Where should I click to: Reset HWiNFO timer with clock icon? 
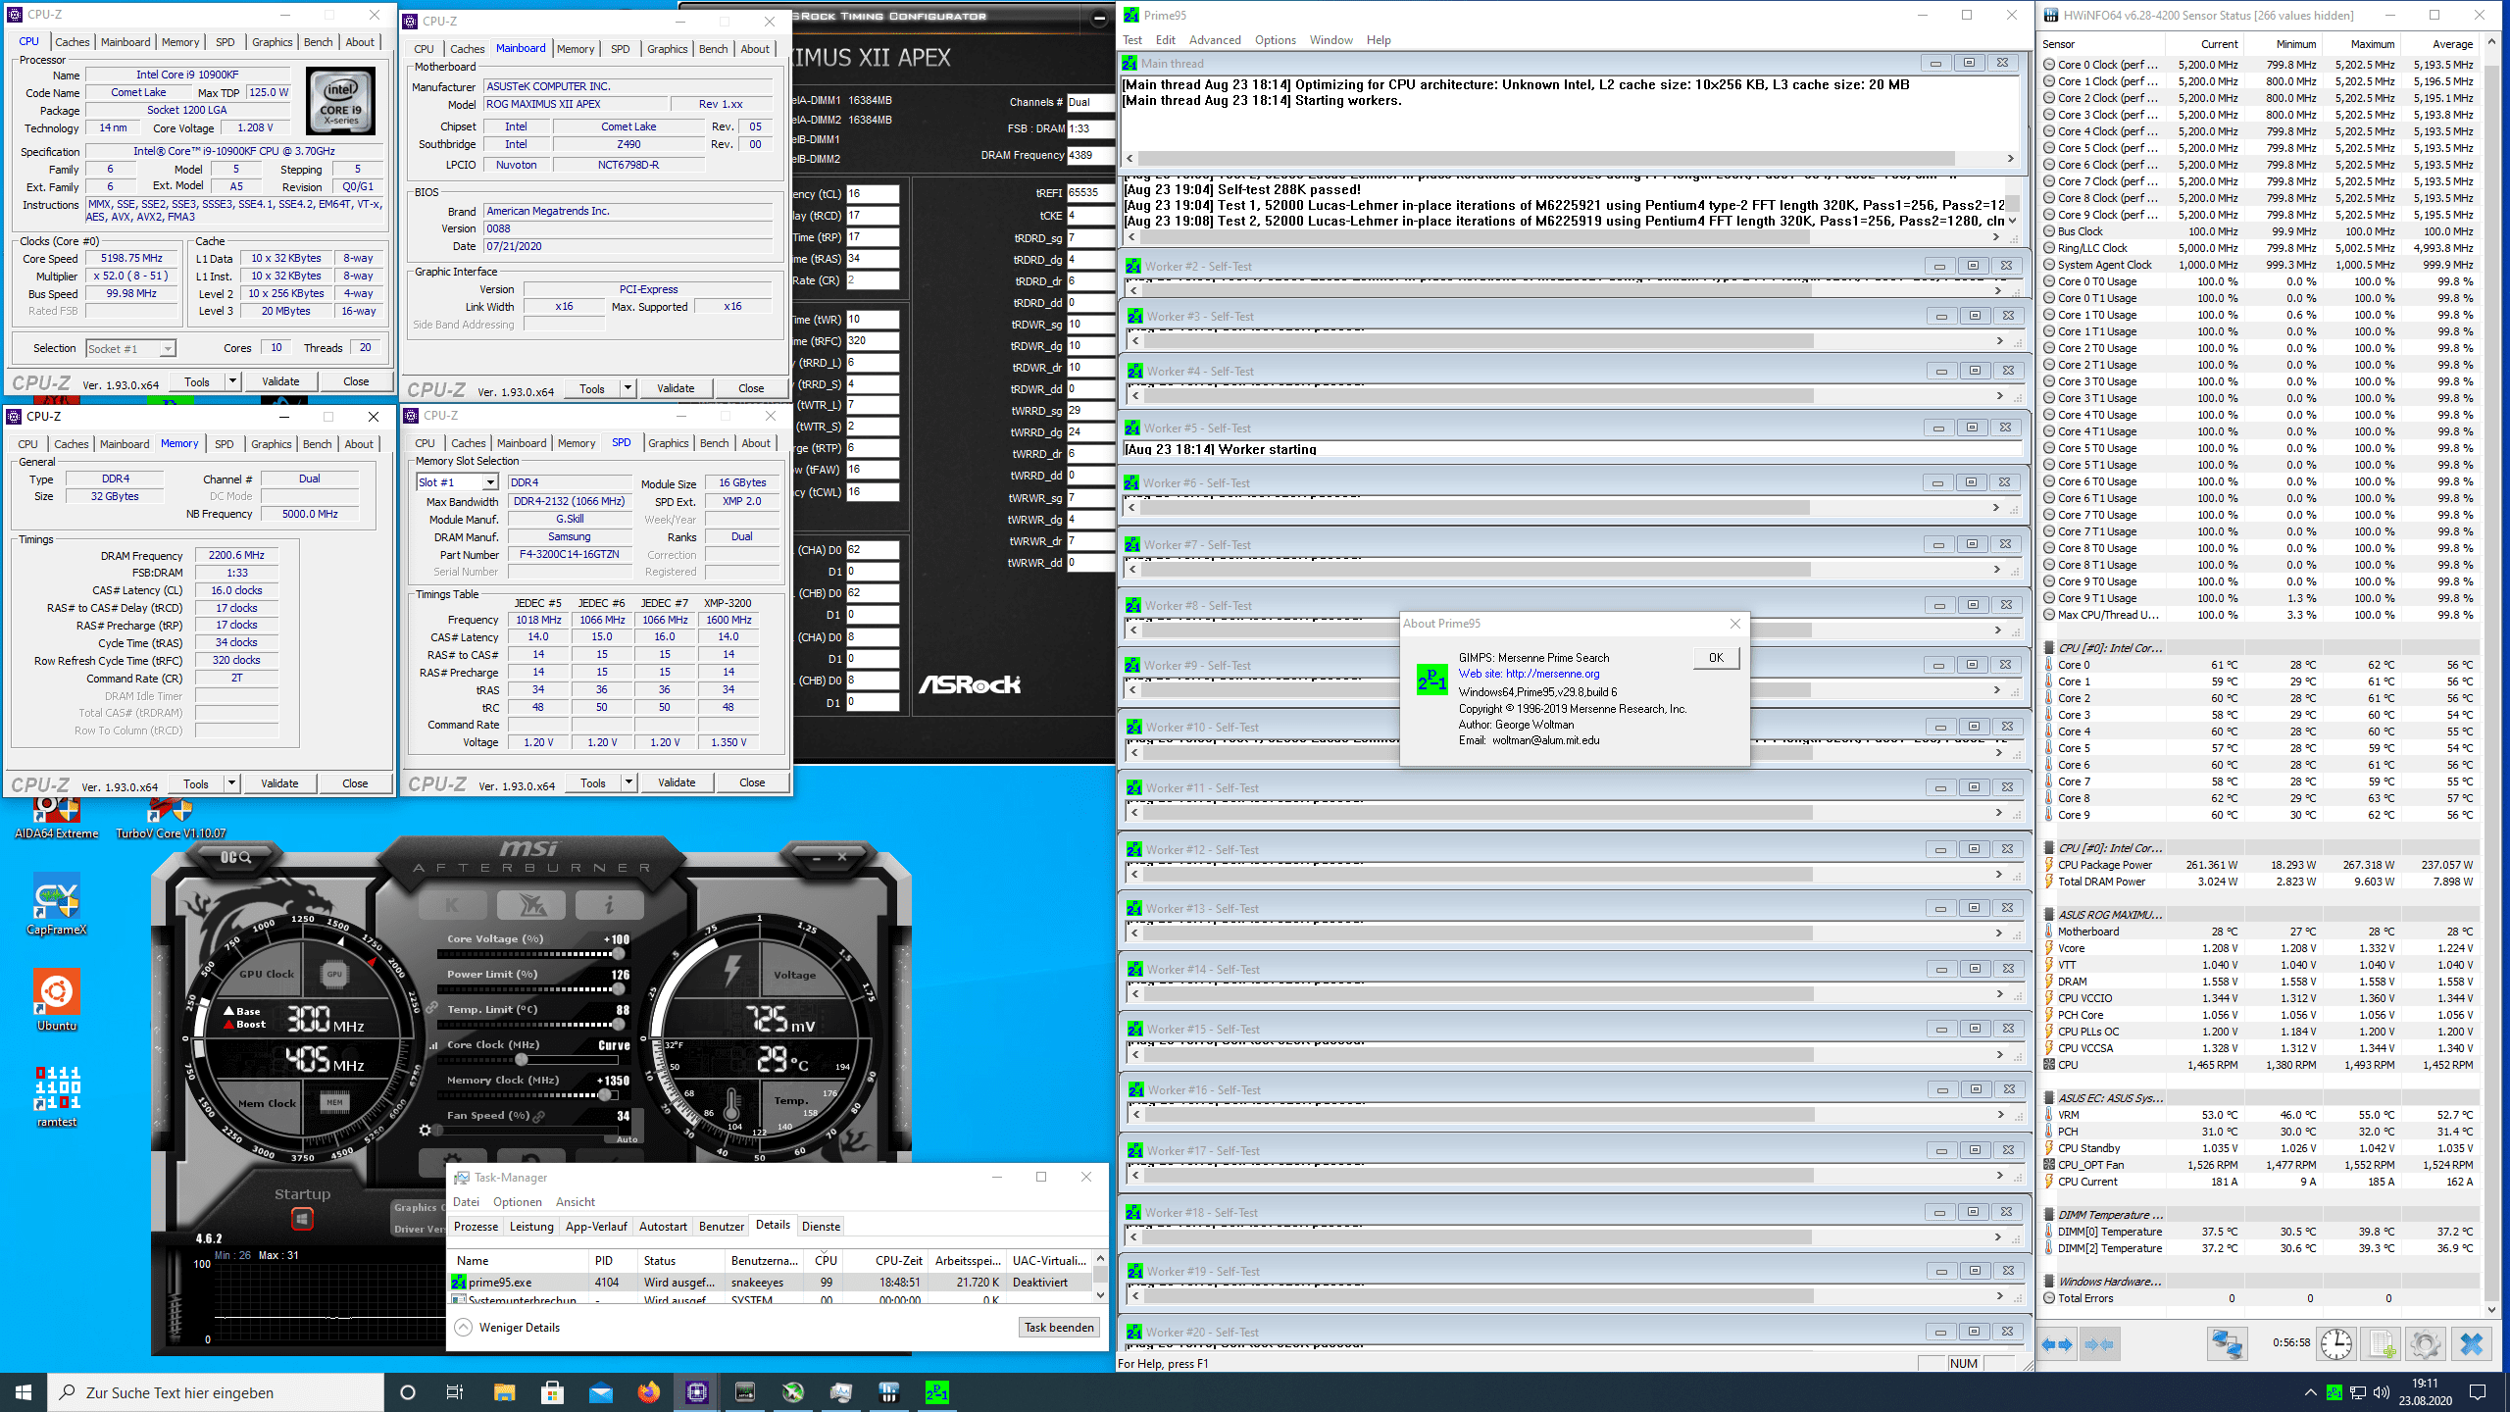click(x=2336, y=1344)
